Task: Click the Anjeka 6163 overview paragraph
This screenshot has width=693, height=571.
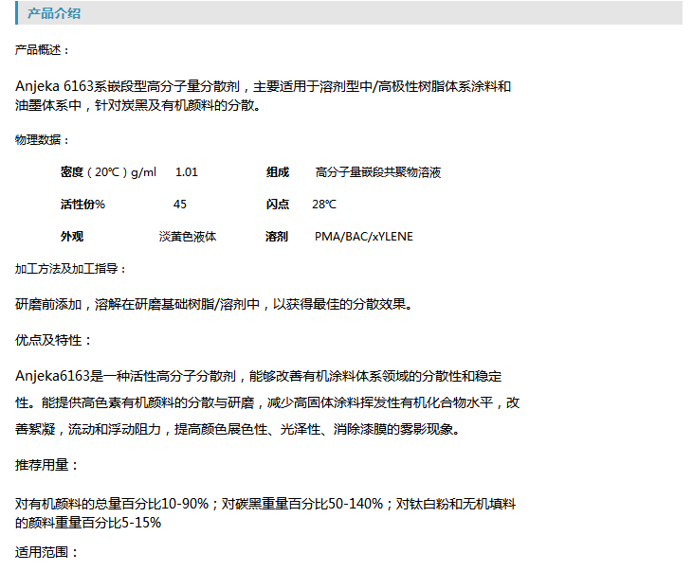Action: click(263, 96)
